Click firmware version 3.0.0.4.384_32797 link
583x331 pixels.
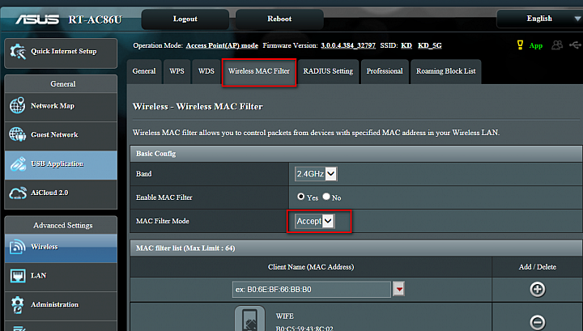(x=348, y=45)
